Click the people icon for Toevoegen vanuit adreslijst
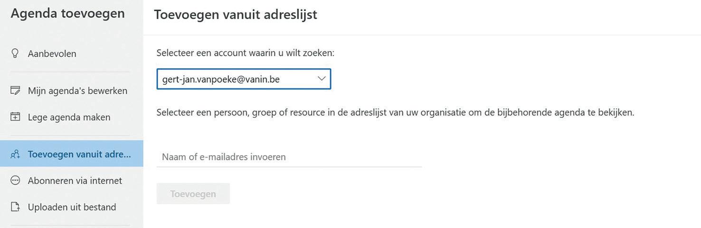The width and height of the screenshot is (701, 228). 15,154
